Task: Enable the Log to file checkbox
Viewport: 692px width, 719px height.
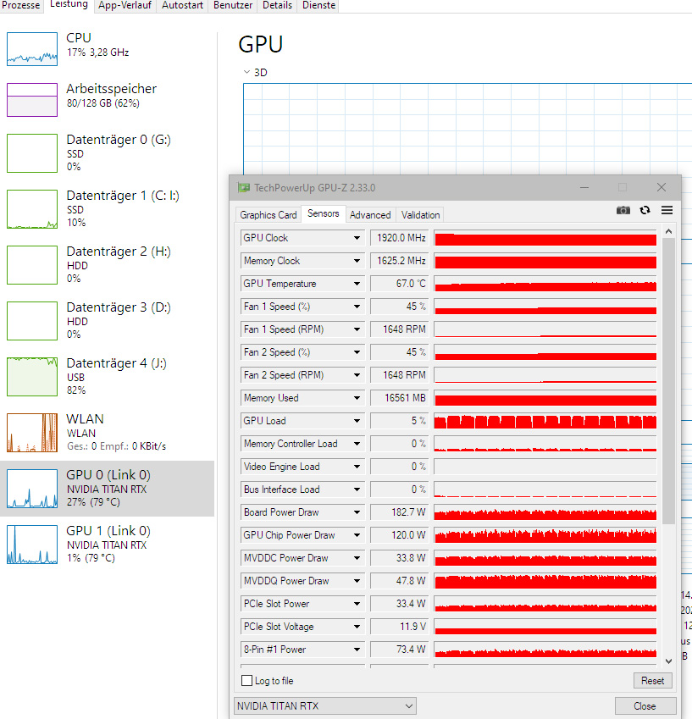Action: pos(246,681)
